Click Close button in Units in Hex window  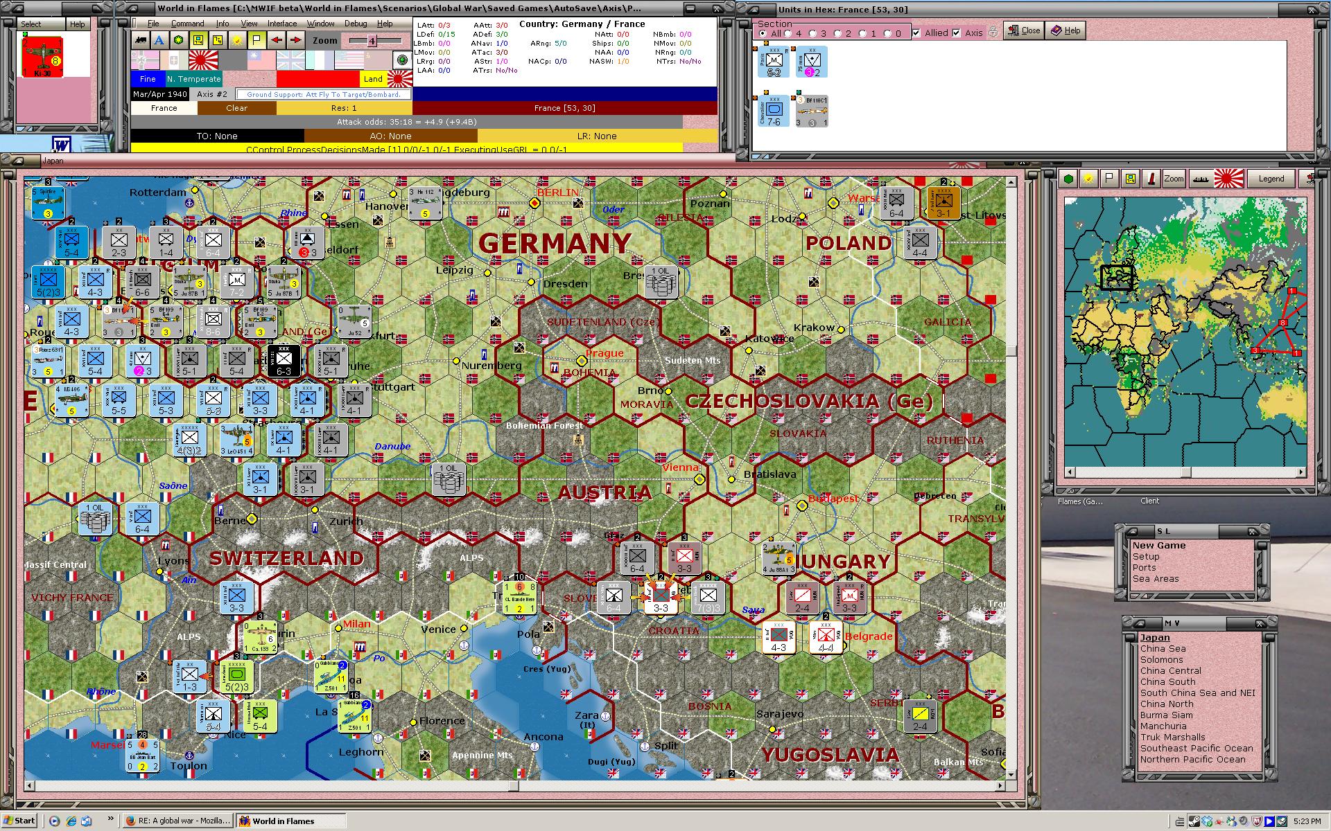(x=1024, y=30)
